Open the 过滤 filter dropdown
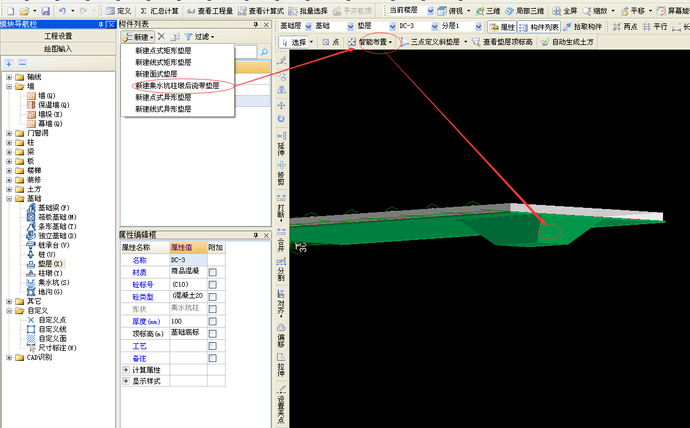Screen dimensions: 690x428 [199, 37]
